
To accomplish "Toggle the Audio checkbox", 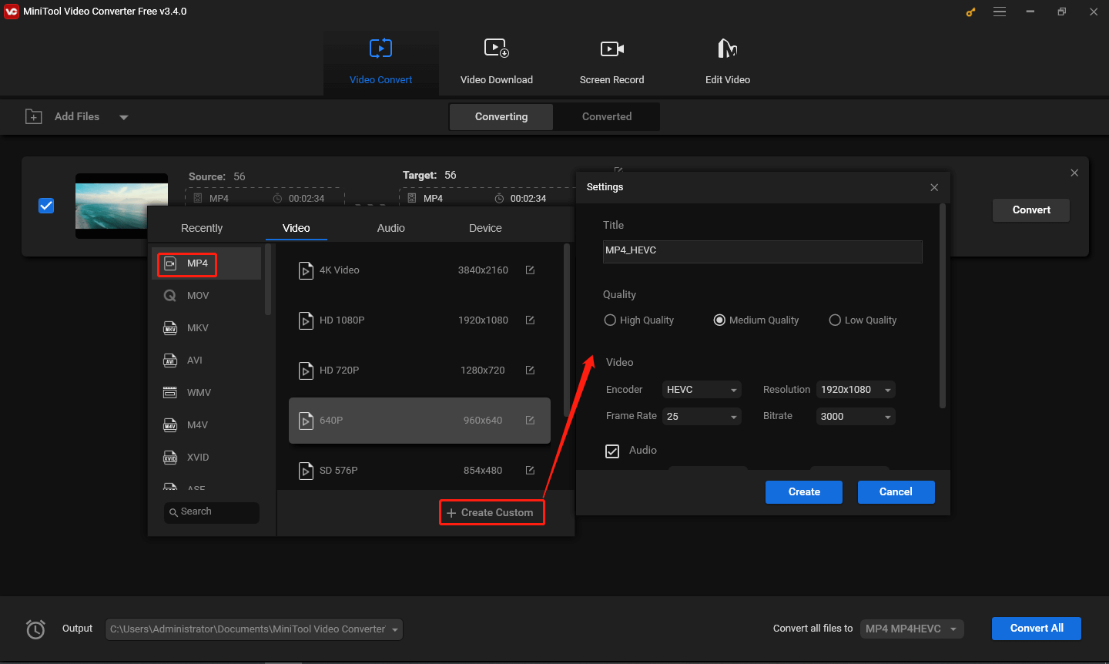I will pyautogui.click(x=612, y=451).
